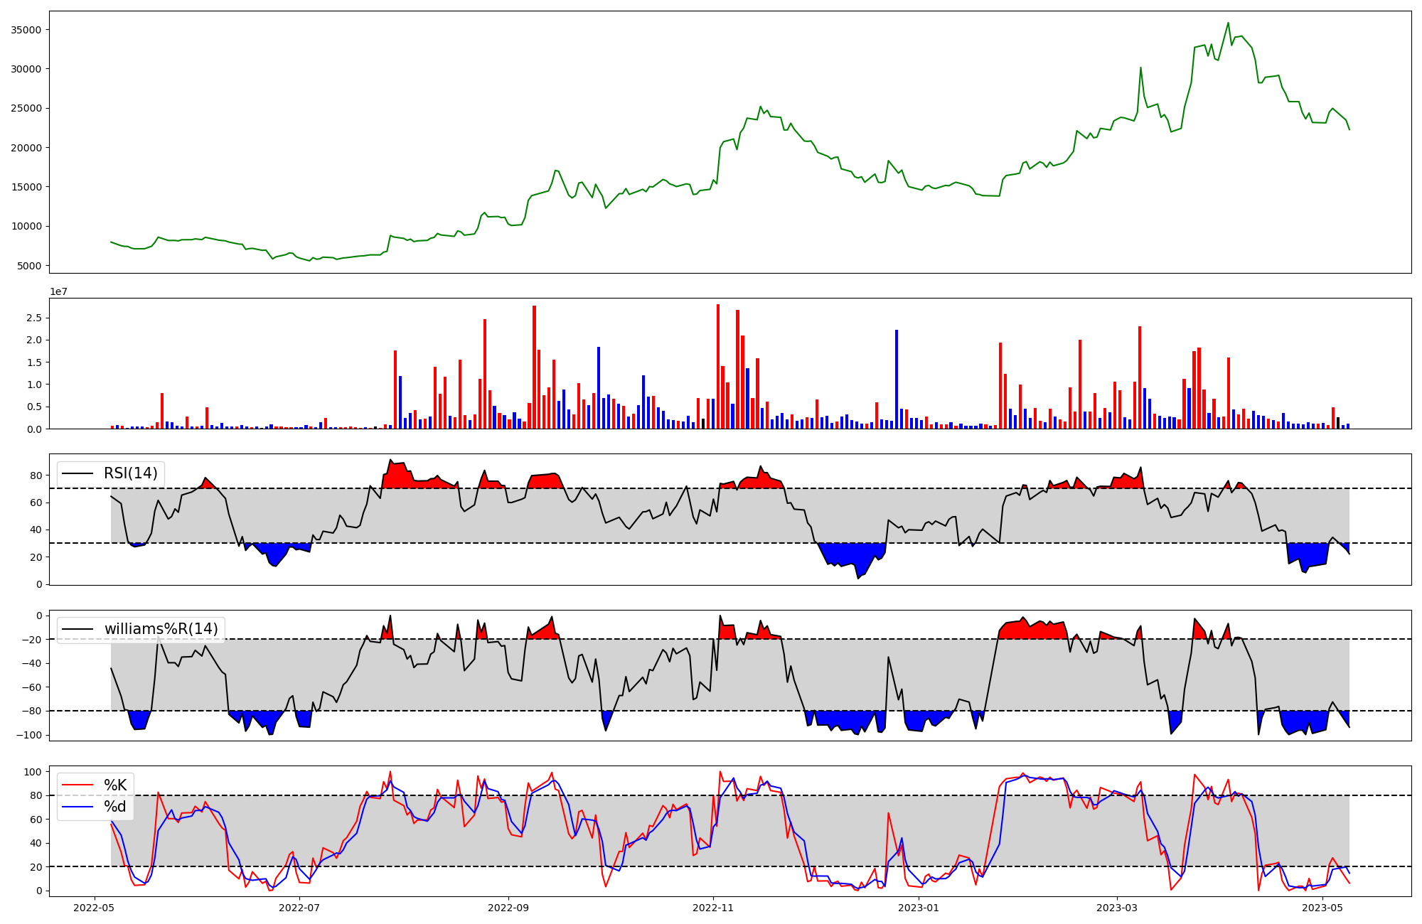Click the 2023-05 date tick label
Screen dimensions: 1422x924
pos(1322,908)
